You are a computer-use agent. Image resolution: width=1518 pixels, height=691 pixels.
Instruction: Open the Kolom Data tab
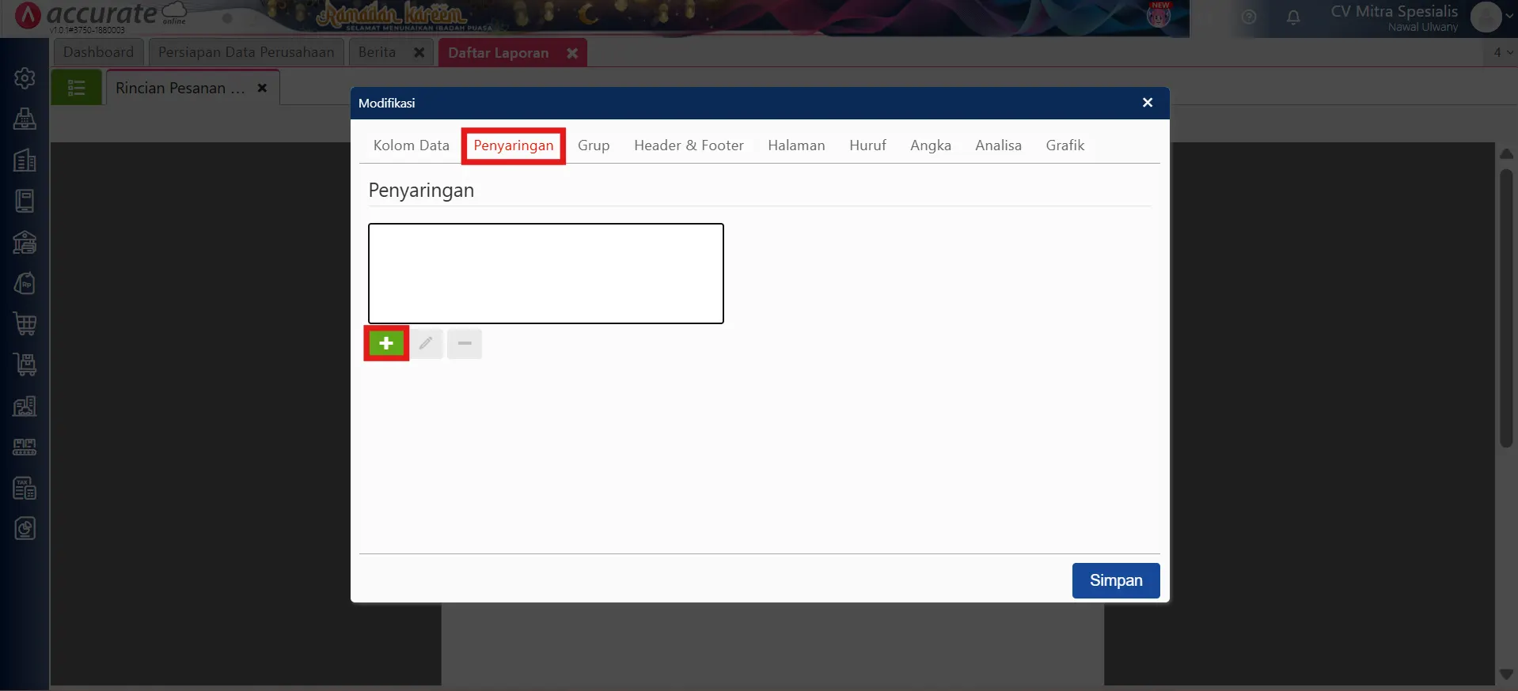tap(411, 145)
